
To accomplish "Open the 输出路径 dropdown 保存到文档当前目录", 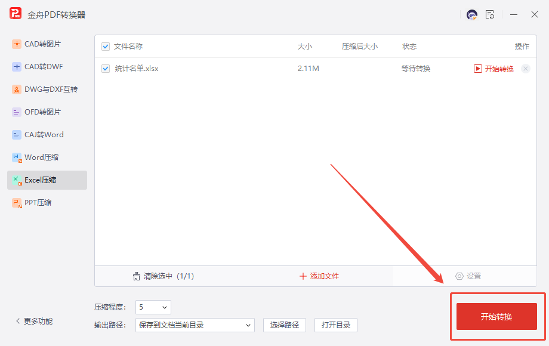I will pos(195,325).
